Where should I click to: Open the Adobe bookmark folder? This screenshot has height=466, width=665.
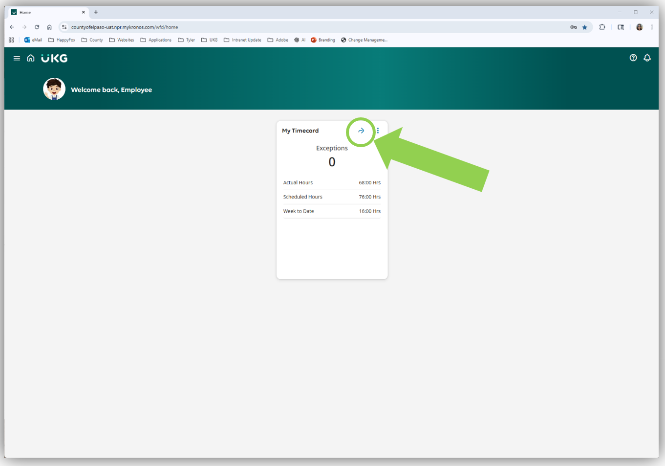coord(278,40)
